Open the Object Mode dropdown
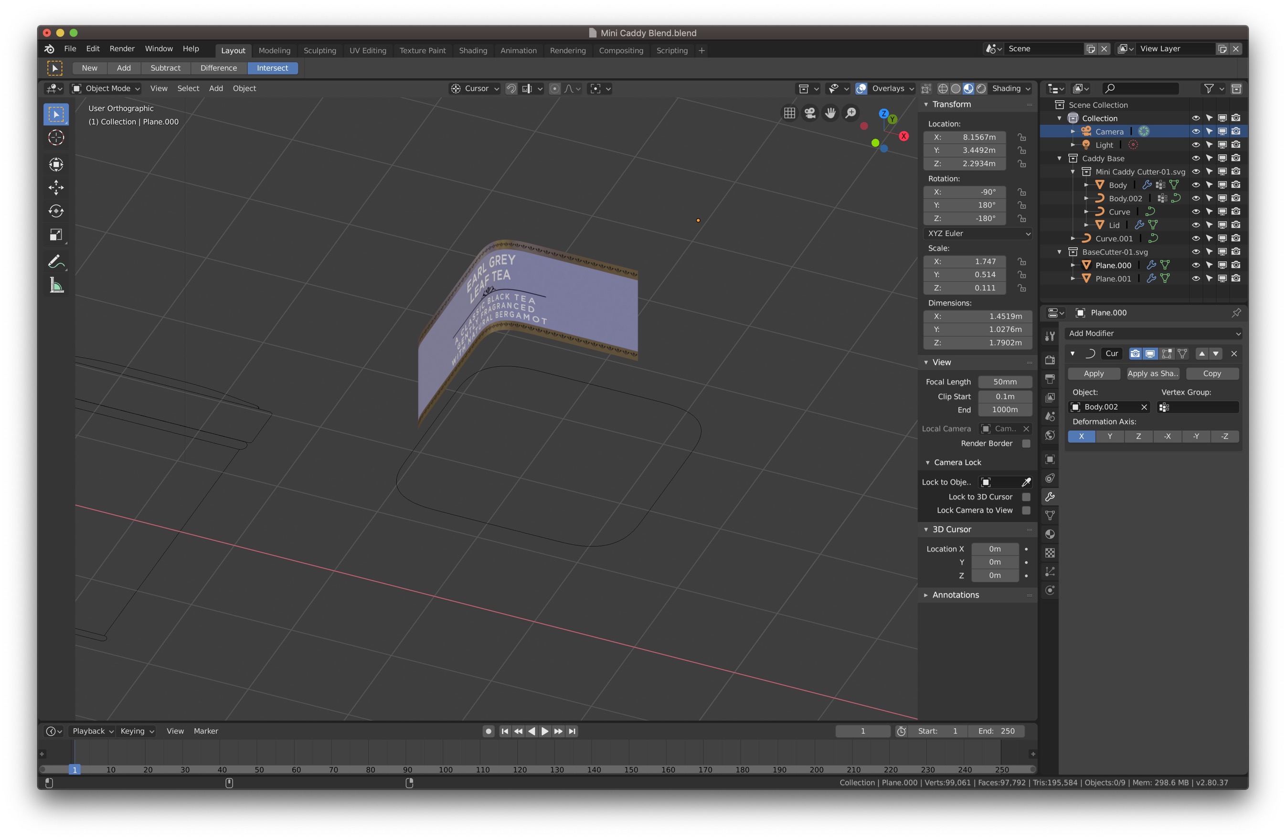Screen dimensions: 1286x839 [x=106, y=88]
